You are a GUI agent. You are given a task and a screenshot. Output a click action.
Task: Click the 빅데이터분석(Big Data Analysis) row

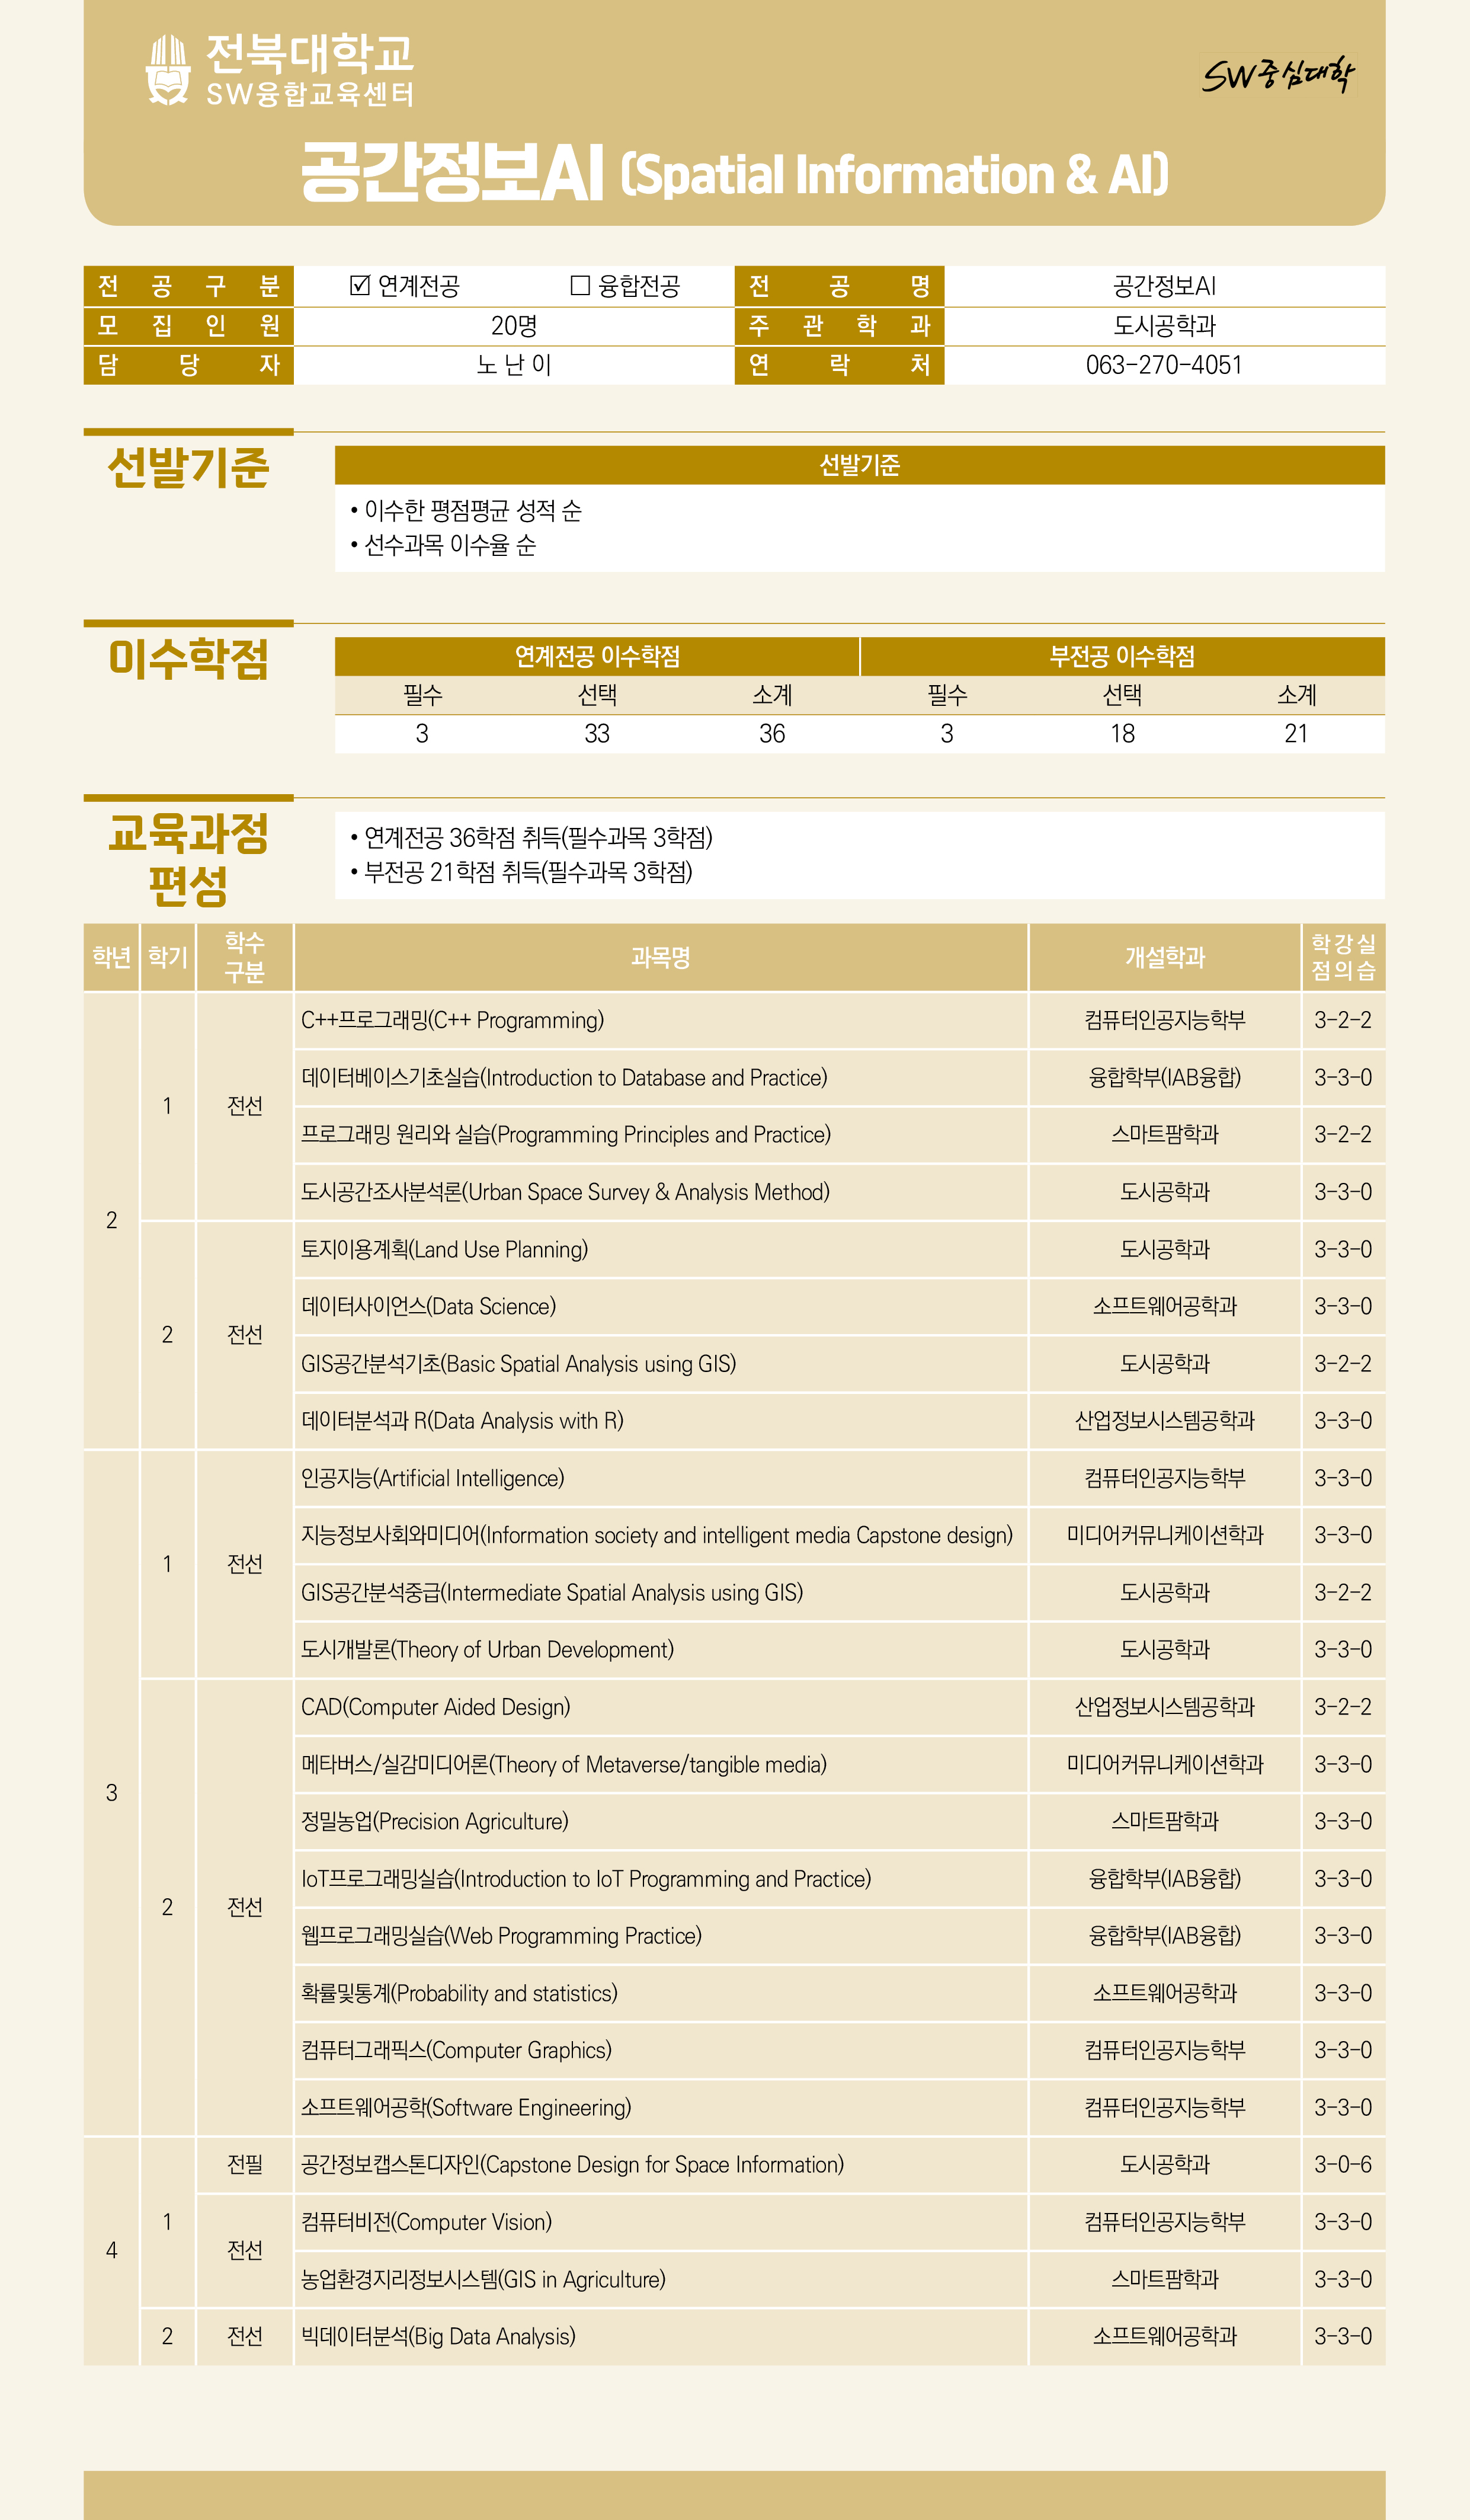coord(438,2337)
